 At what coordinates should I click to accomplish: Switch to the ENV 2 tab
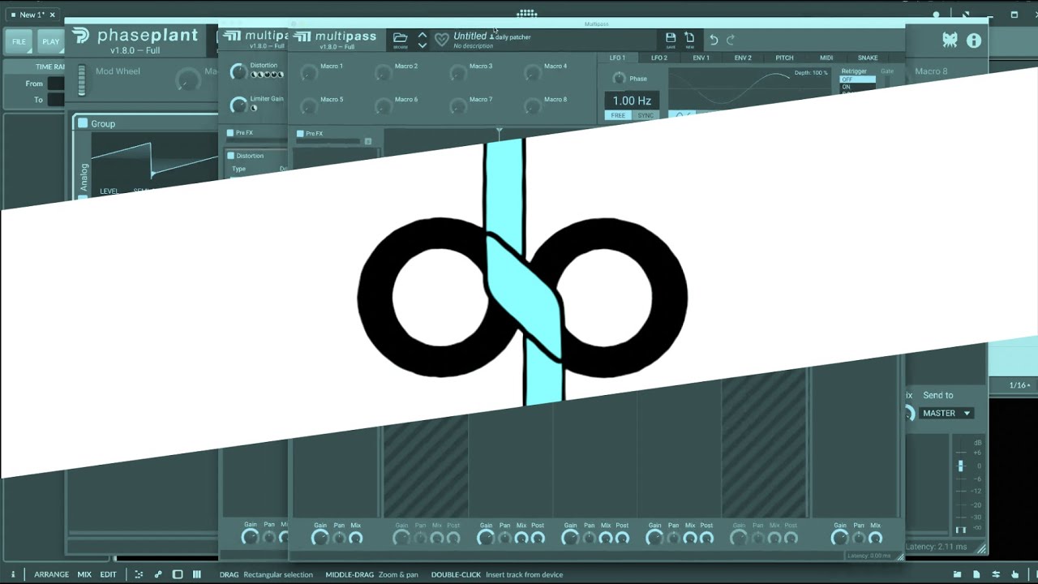point(743,58)
